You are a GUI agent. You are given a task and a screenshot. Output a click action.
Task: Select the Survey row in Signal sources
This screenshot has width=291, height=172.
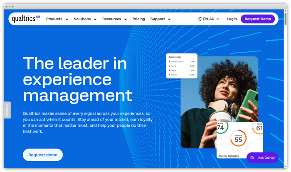pos(182,75)
